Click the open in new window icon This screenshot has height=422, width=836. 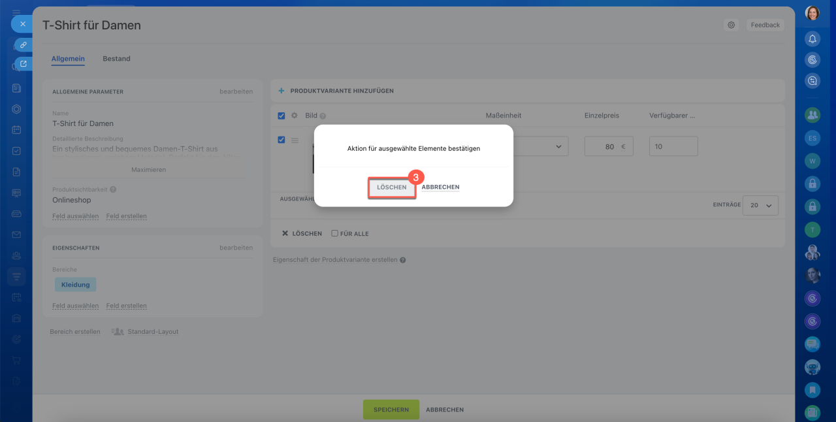(x=23, y=64)
